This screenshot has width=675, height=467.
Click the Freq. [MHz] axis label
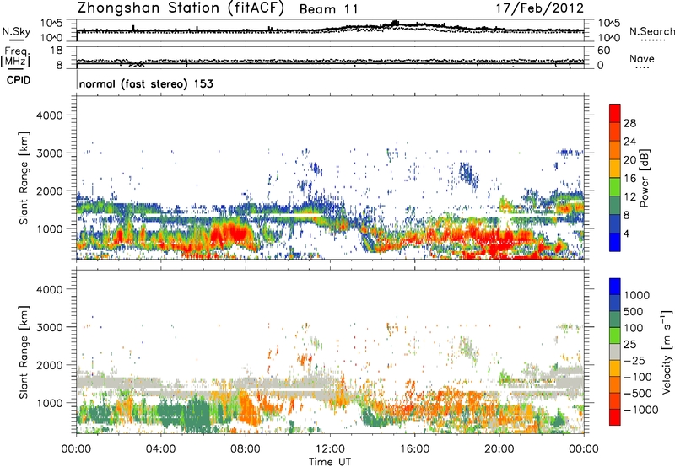pos(15,57)
